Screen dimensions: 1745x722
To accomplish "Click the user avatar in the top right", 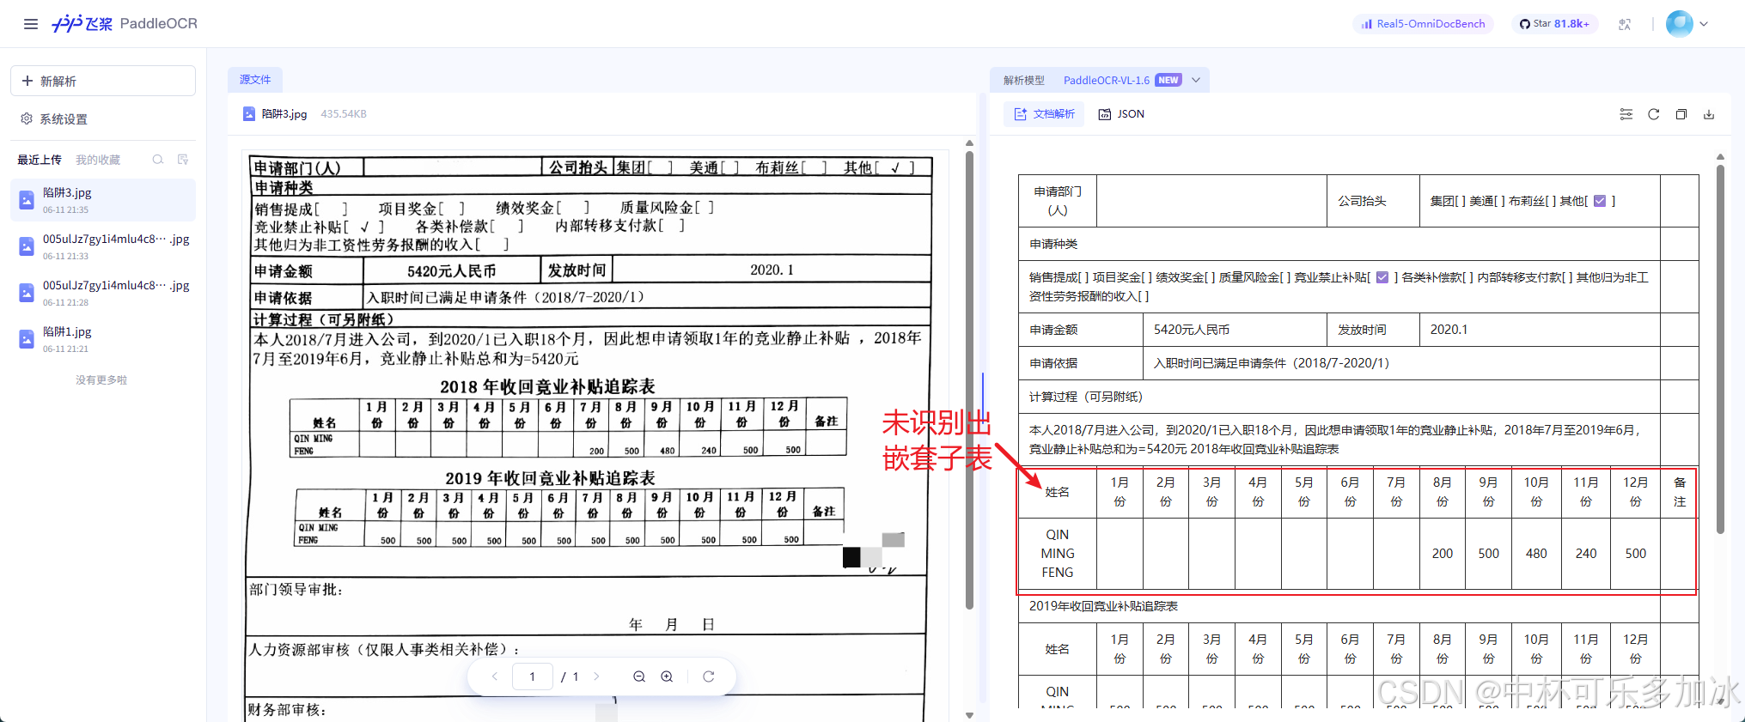I will pos(1679,24).
